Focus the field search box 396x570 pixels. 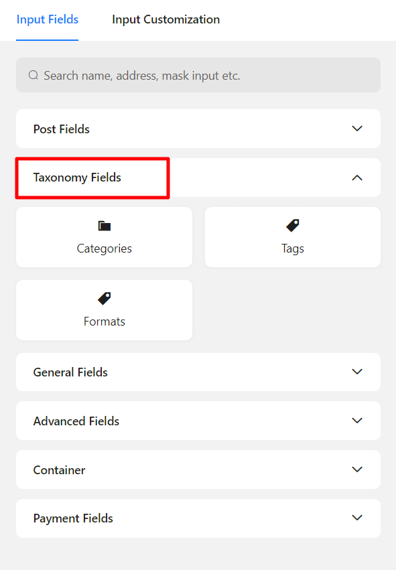(198, 75)
